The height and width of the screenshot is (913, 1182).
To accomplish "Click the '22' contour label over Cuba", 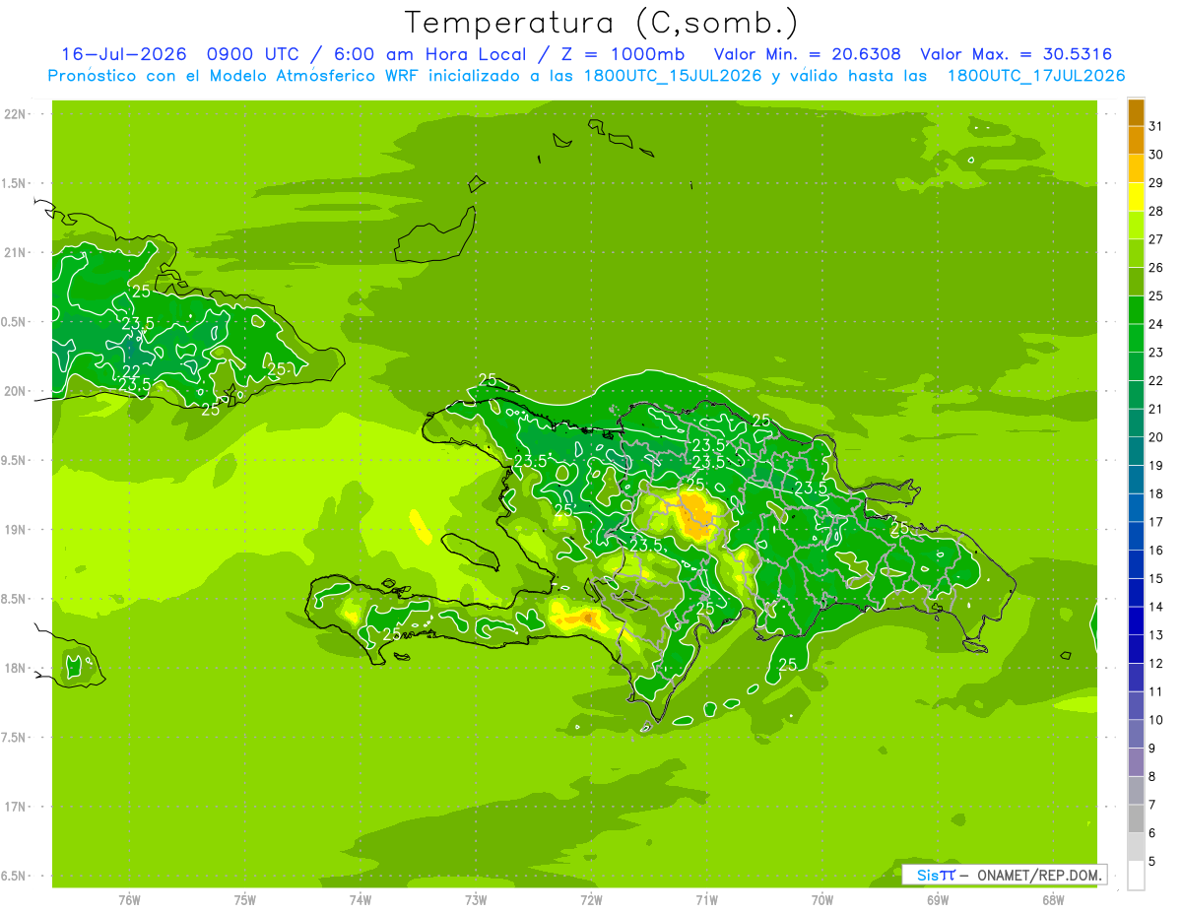I will pos(131,371).
